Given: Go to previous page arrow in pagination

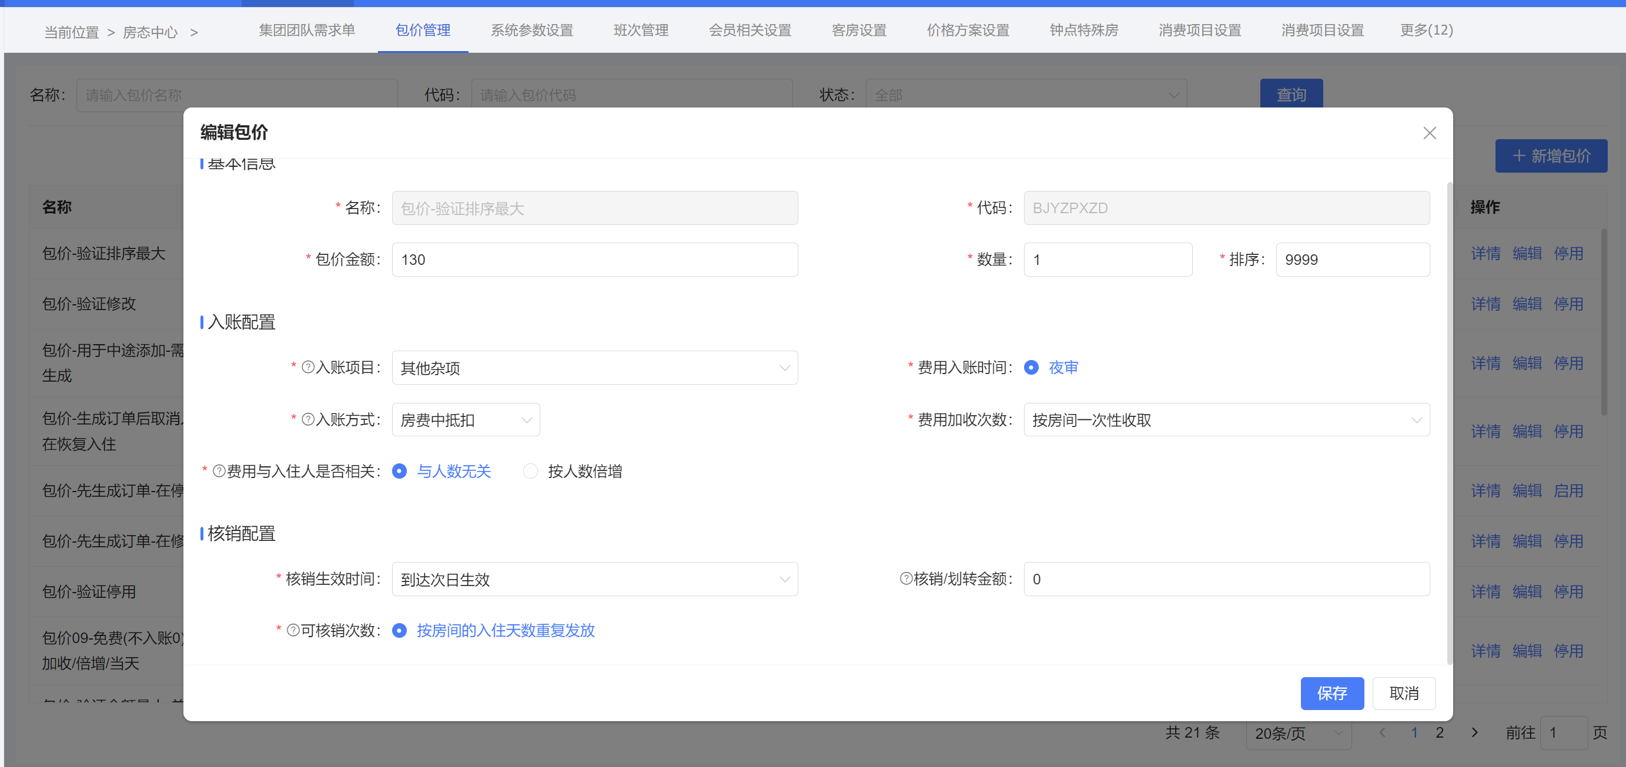Looking at the screenshot, I should click(x=1383, y=732).
